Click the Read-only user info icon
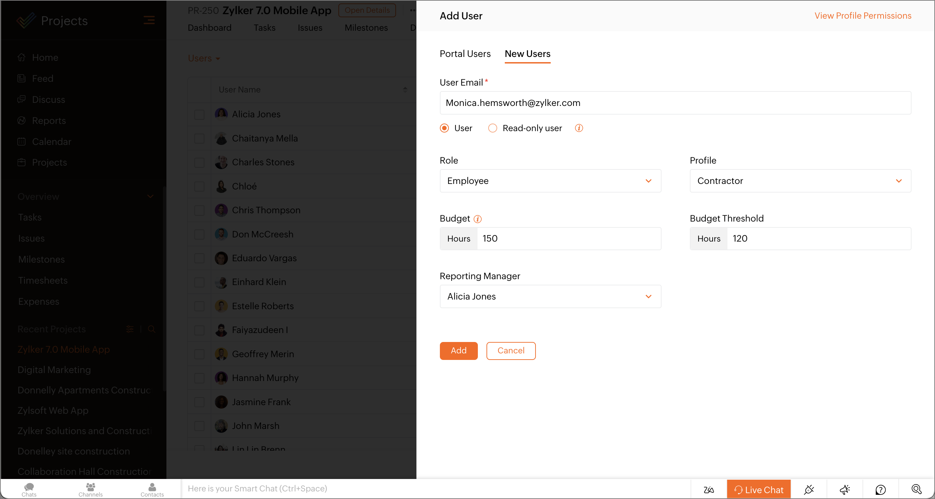The width and height of the screenshot is (935, 499). point(579,128)
